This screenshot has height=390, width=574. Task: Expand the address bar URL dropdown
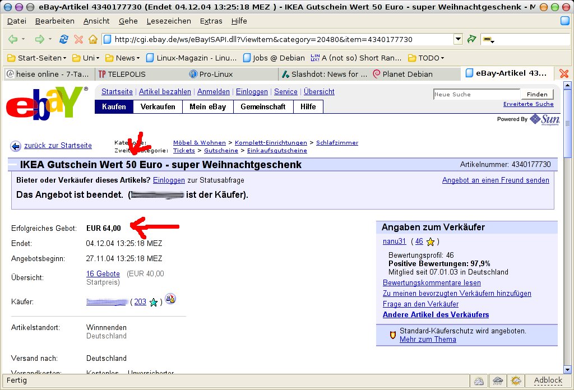click(458, 39)
